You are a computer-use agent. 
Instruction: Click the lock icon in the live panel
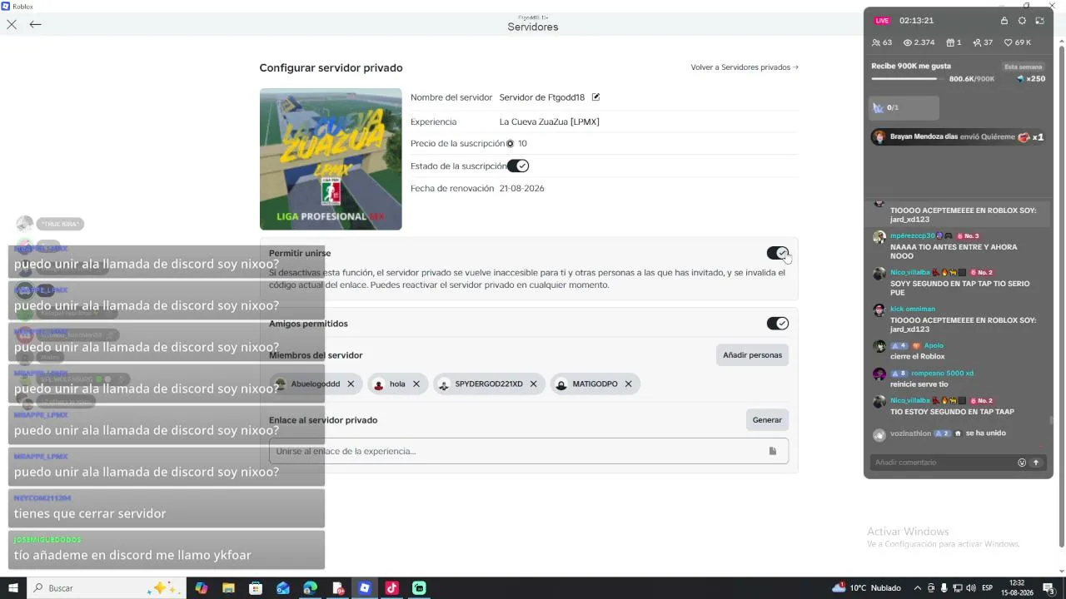1004,21
